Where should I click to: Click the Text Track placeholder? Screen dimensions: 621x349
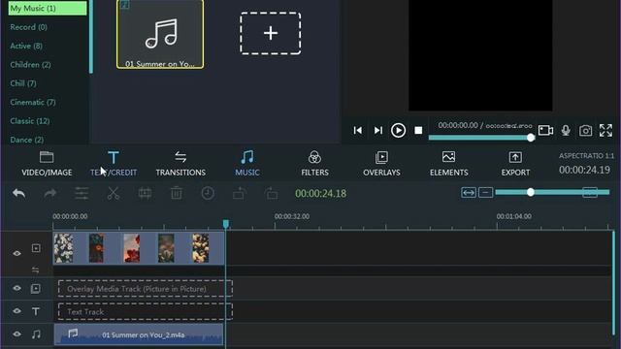pos(145,311)
